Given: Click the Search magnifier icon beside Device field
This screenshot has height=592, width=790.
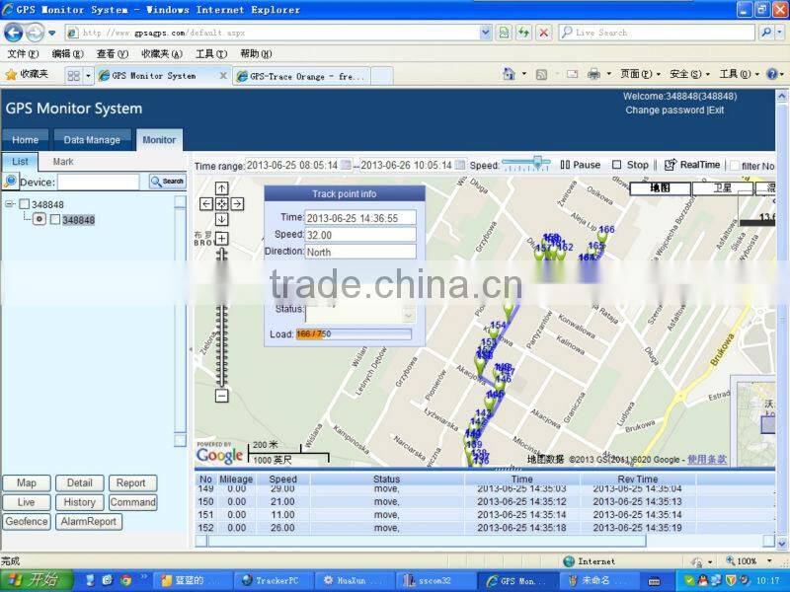Looking at the screenshot, I should [154, 182].
